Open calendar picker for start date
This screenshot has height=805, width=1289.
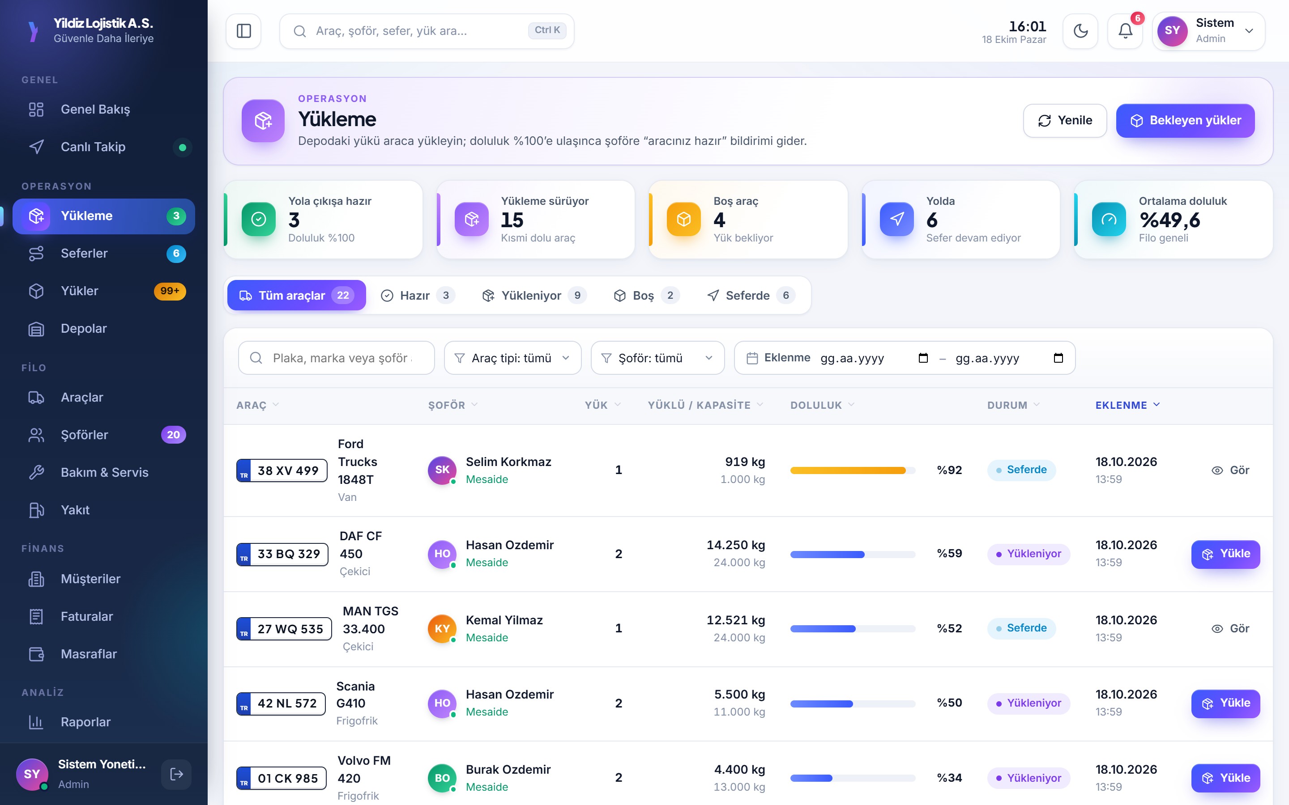click(923, 358)
